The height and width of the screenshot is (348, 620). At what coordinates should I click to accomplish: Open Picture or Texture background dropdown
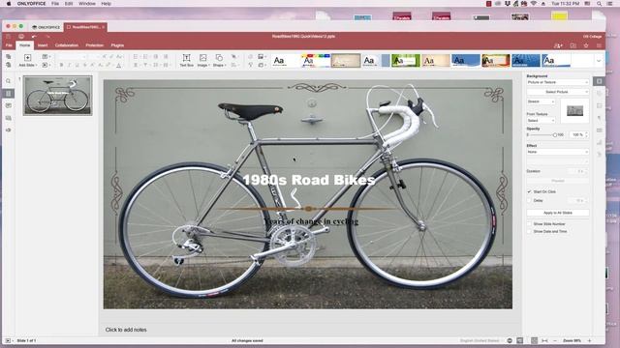pos(558,82)
